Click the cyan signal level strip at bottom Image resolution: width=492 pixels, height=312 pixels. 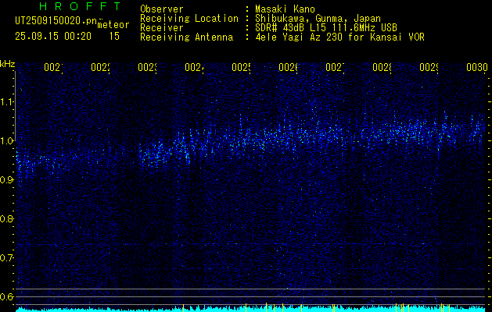[251, 309]
